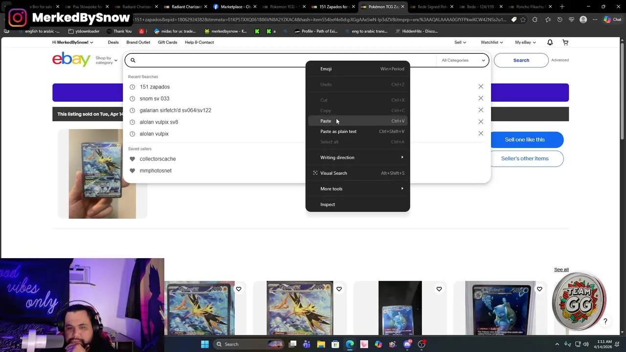Viewport: 626px width, 352px height.
Task: Open the eBay notifications bell
Action: [550, 43]
